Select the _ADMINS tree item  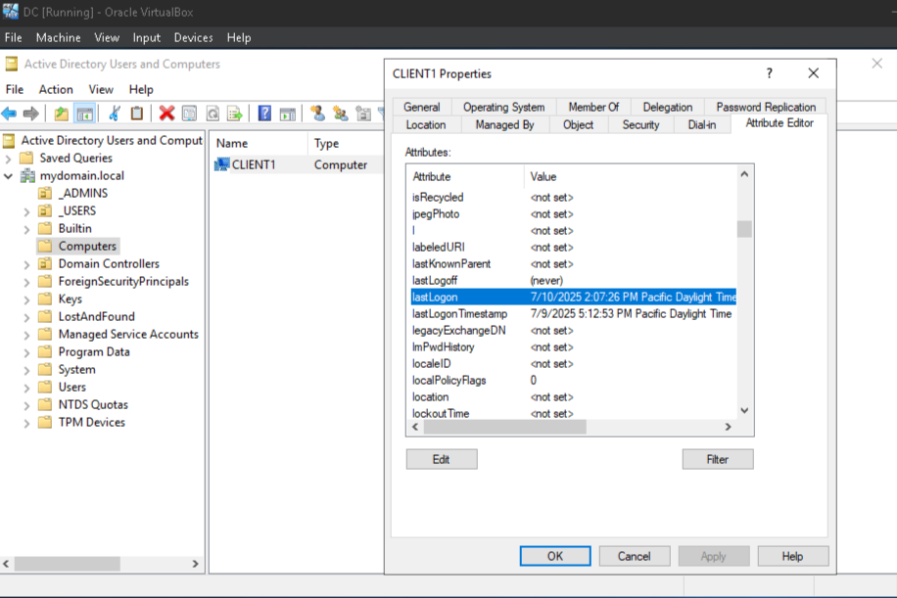82,193
